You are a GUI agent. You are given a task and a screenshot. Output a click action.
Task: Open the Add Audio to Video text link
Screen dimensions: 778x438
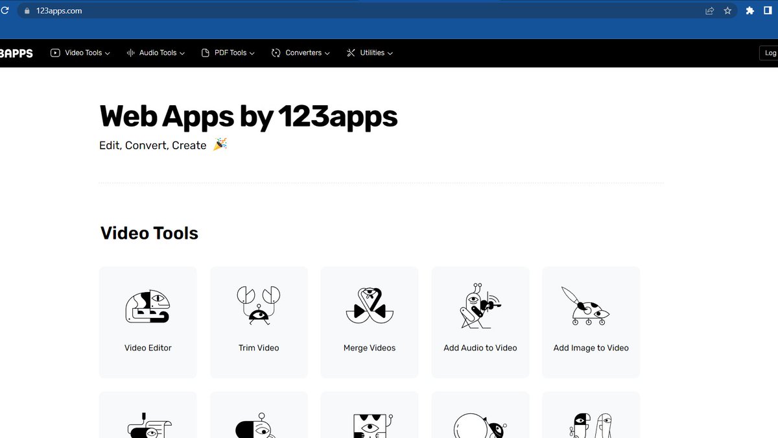pyautogui.click(x=480, y=348)
